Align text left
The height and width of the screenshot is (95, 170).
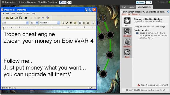80,23
